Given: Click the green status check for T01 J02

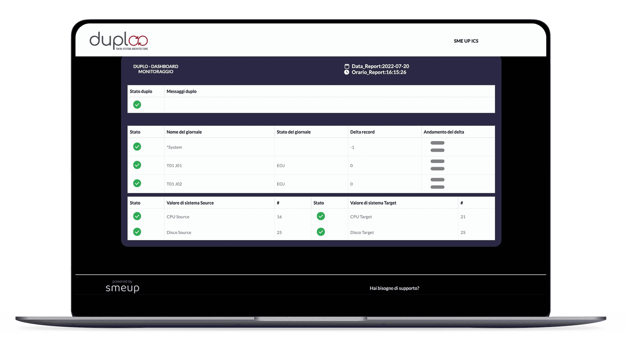Looking at the screenshot, I should (x=137, y=184).
